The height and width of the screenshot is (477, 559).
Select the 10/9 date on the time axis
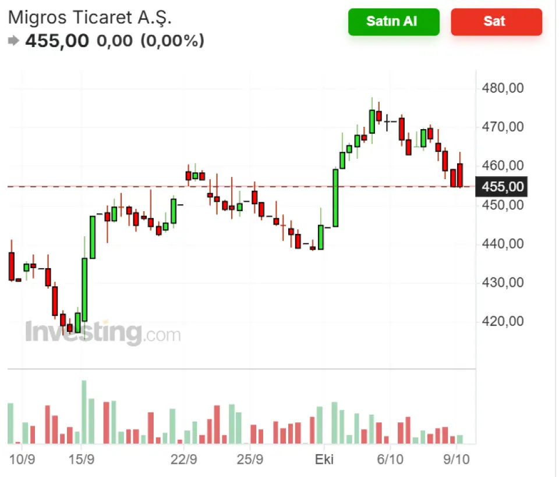click(23, 460)
